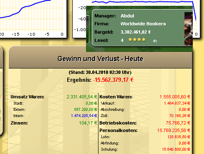Click the Betriebskosten amount '75.766,72 €'
Image resolution: width=204 pixels, height=154 pixels.
click(x=178, y=123)
